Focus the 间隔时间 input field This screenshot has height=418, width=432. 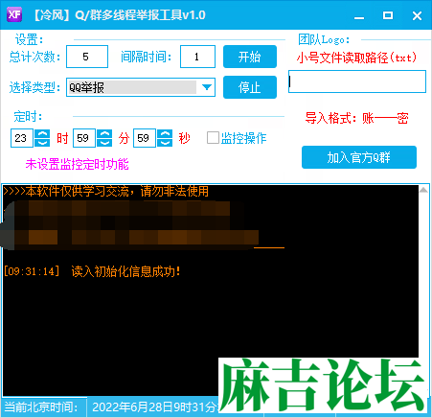point(197,57)
